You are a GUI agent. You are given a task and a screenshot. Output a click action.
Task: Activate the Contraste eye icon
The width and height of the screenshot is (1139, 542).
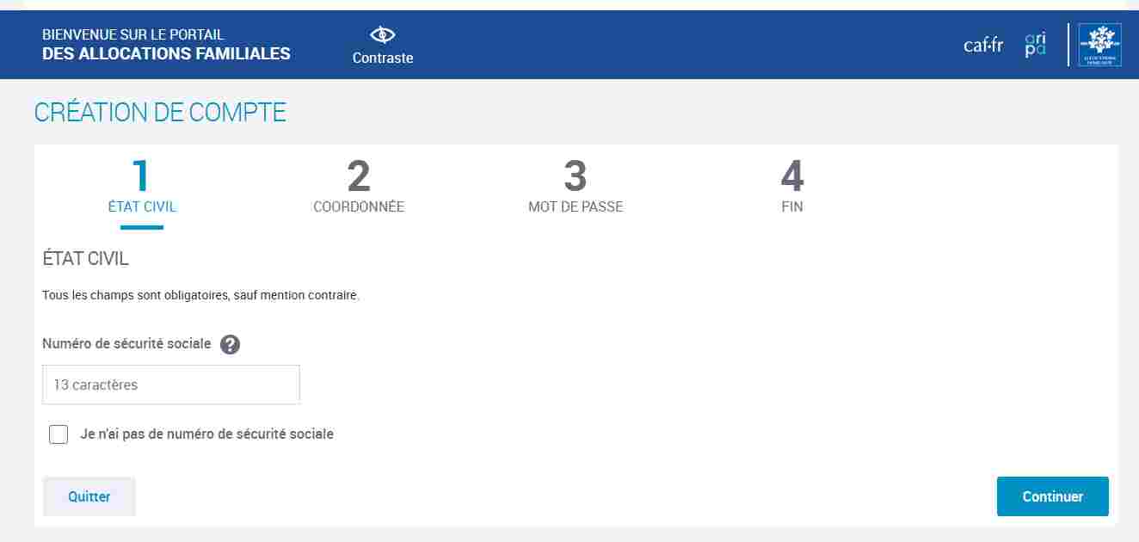click(x=382, y=34)
